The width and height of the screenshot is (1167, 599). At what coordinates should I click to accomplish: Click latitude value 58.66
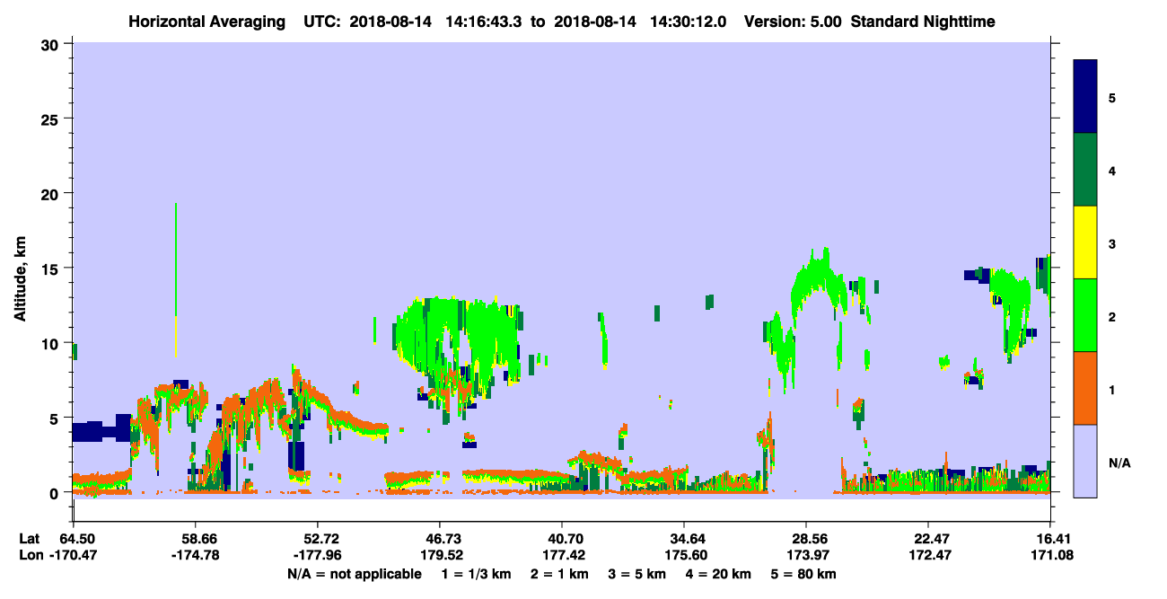coord(196,539)
